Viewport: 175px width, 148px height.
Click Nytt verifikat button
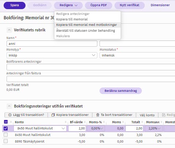[129, 5]
